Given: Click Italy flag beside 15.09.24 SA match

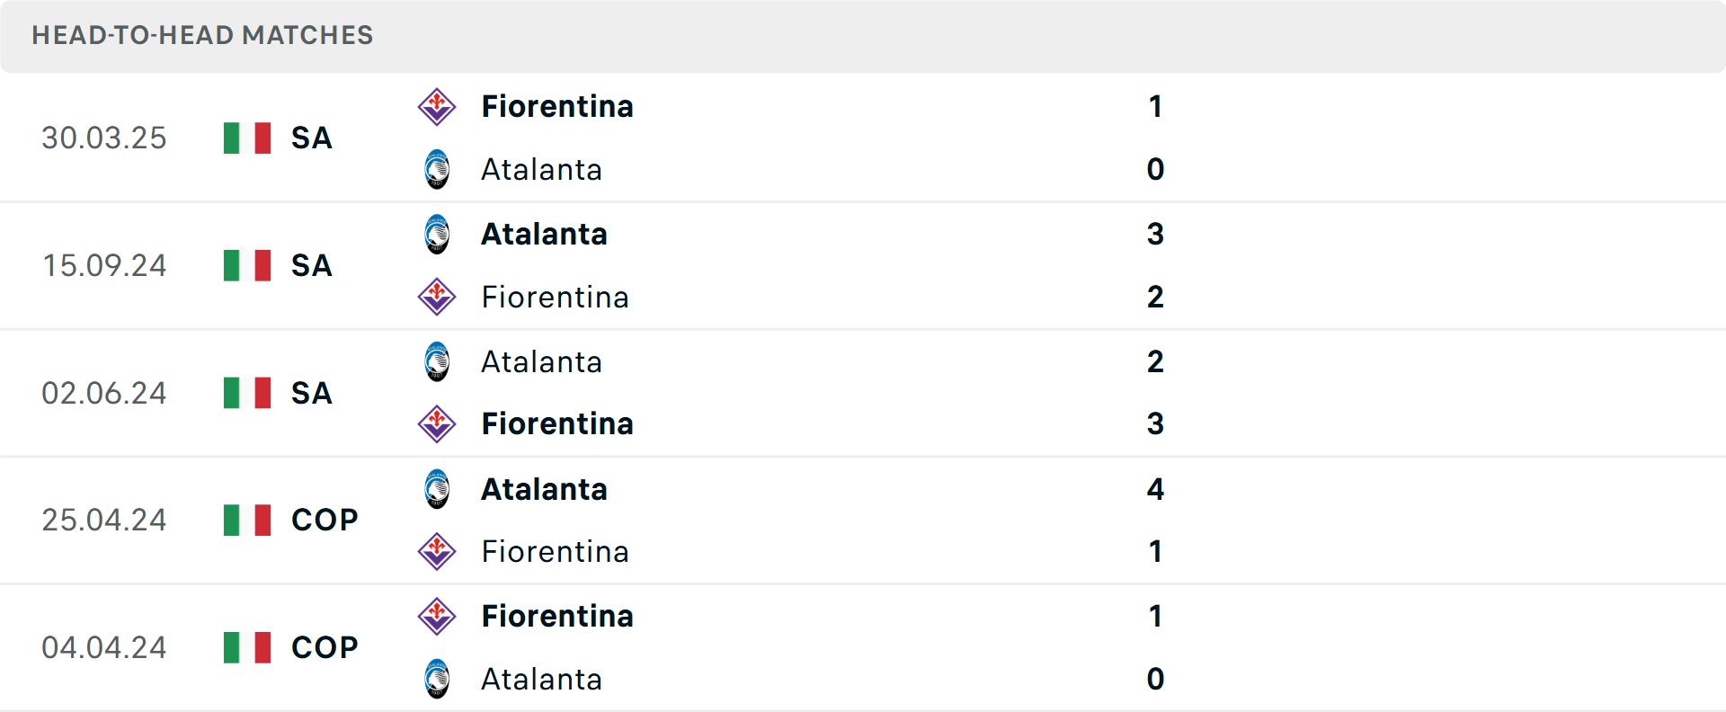Looking at the screenshot, I should point(247,265).
